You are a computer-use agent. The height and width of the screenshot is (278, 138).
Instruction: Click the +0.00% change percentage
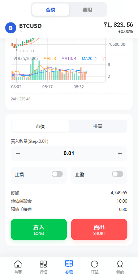tap(125, 32)
